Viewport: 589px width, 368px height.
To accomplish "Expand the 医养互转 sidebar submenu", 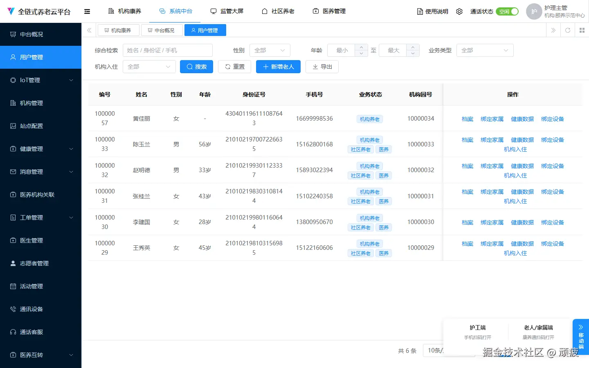I will click(x=41, y=355).
